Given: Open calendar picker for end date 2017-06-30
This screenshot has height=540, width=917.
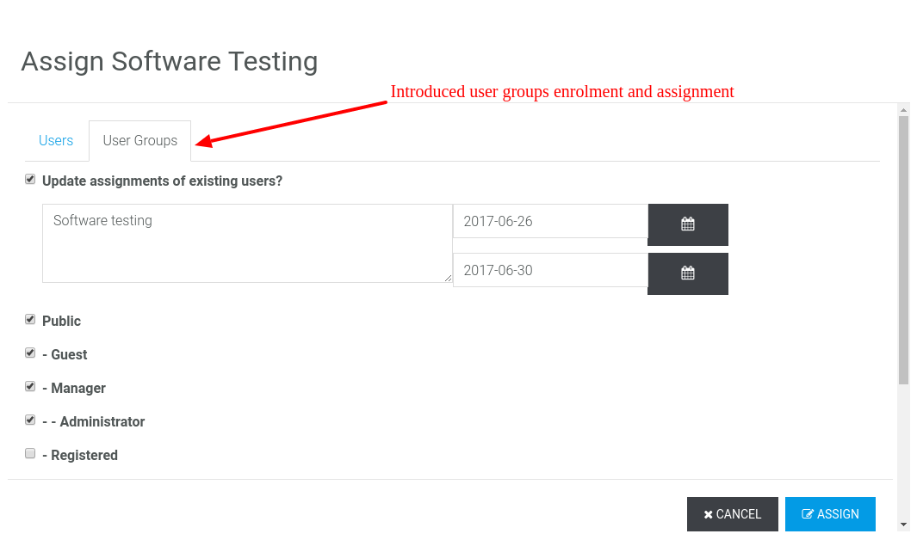Looking at the screenshot, I should (x=687, y=273).
